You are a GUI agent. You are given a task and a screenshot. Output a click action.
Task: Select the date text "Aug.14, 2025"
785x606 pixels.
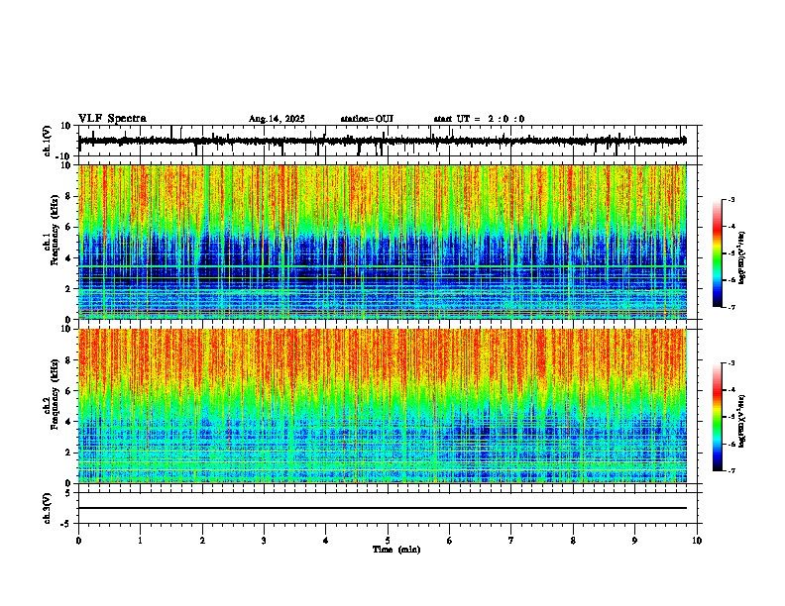[x=277, y=119]
